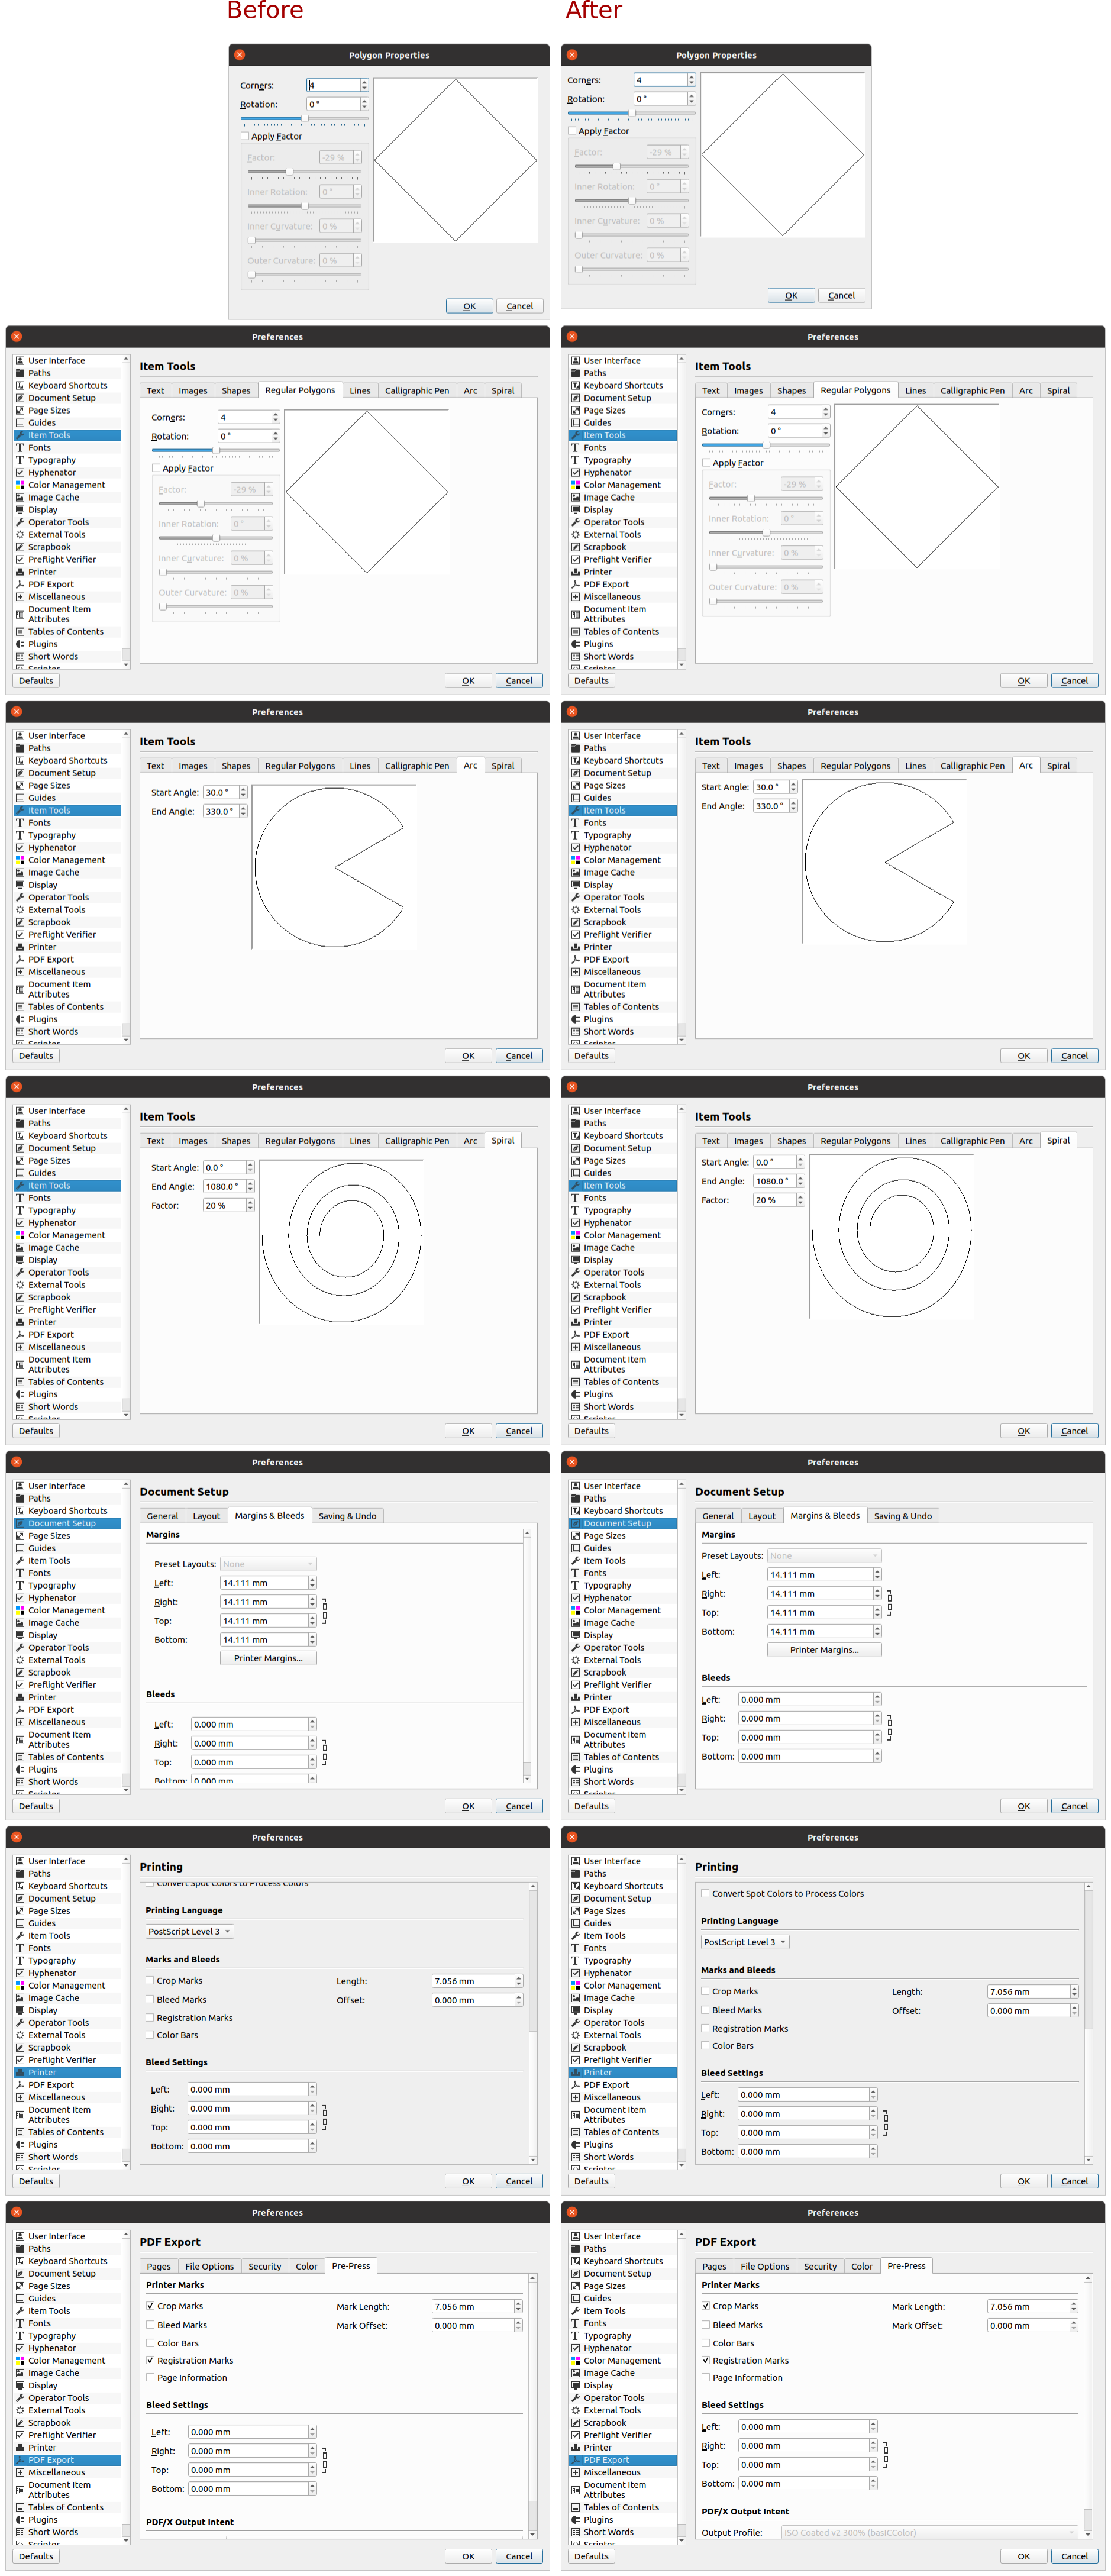
Task: Open Preset Layouts dropdown in Before Document Setup
Action: click(267, 1564)
